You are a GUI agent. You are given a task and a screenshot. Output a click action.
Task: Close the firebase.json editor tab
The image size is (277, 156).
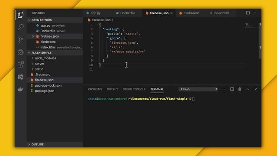tap(171, 13)
